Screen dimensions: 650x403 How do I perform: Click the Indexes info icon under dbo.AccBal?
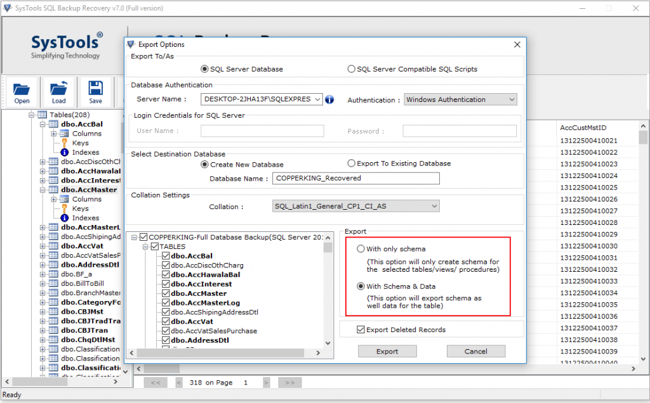coord(64,152)
